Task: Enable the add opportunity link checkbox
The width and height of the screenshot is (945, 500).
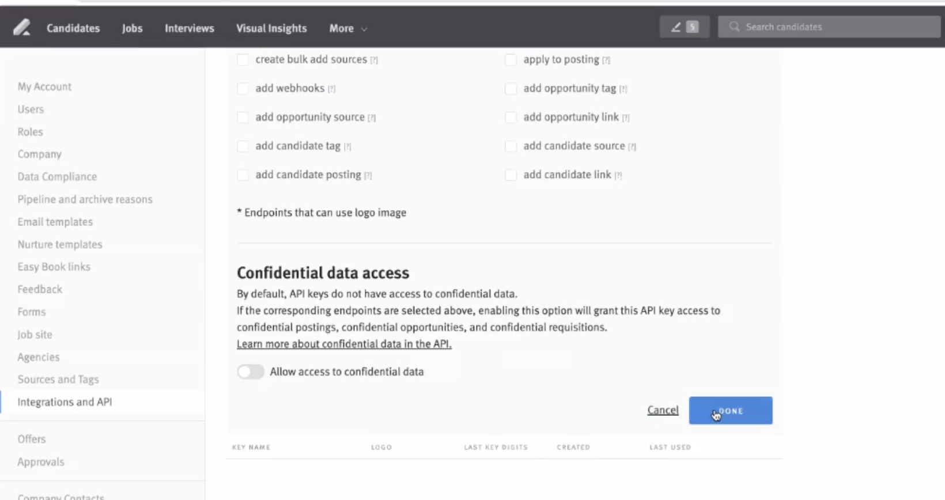Action: (x=511, y=117)
